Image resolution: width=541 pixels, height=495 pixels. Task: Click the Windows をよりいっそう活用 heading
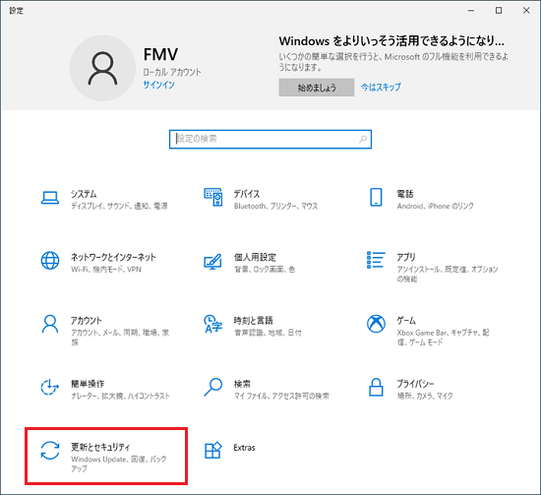(x=391, y=41)
